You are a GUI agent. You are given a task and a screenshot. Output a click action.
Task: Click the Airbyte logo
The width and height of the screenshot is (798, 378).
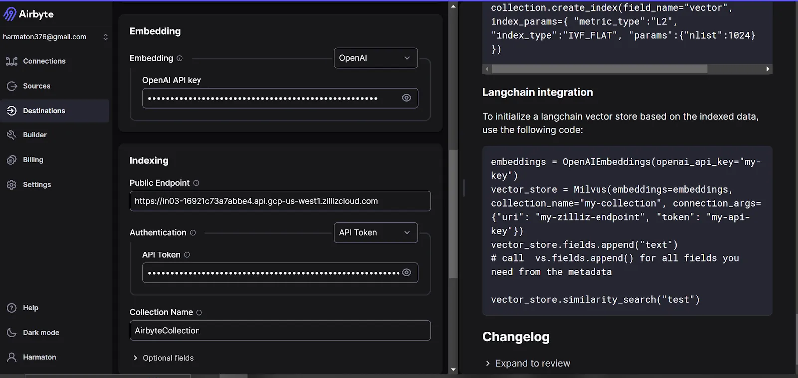28,14
